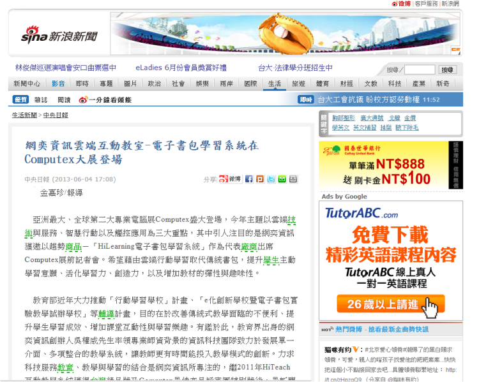479x382 pixels.
Task: Open keyword link 腋下除毛
Action: pos(407,128)
